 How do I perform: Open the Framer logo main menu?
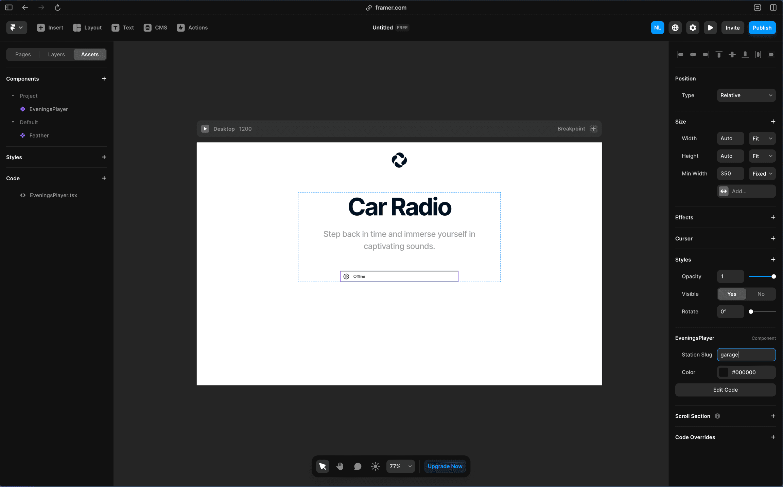(16, 28)
